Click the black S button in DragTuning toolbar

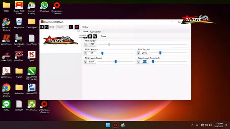[x=46, y=27]
